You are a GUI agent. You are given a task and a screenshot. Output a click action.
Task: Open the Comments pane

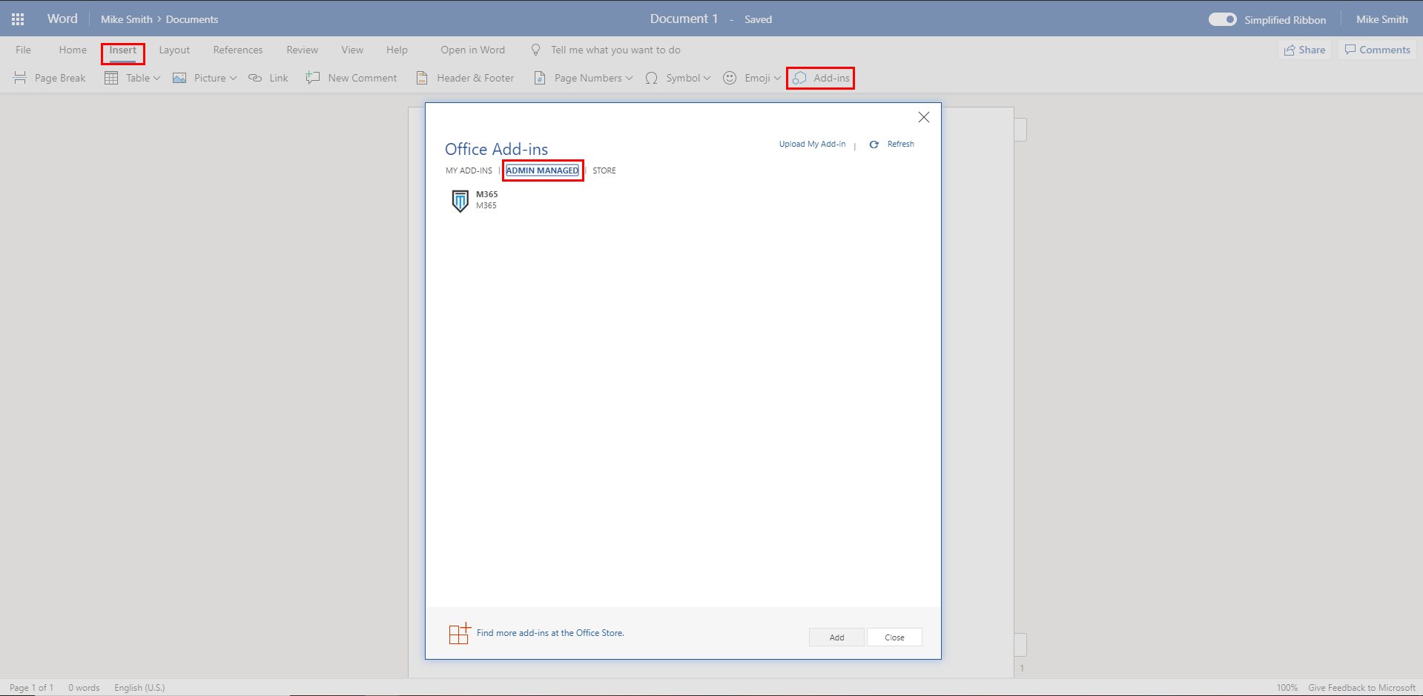pos(1377,50)
